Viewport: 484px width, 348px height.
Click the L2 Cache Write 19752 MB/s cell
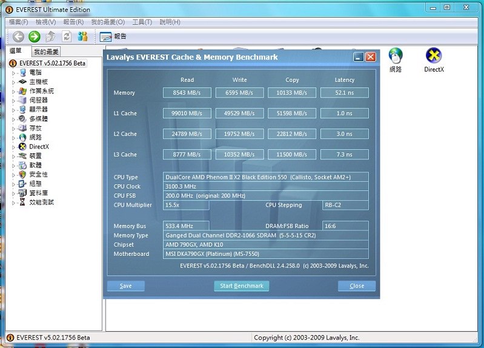(x=239, y=134)
